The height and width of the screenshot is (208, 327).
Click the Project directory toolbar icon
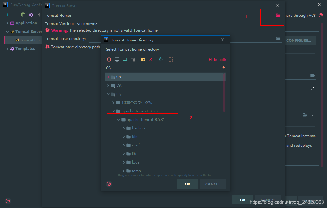pyautogui.click(x=125, y=59)
